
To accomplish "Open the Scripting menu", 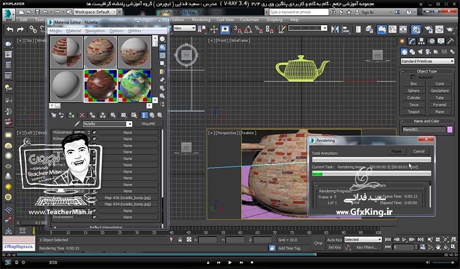I will pyautogui.click(x=274, y=20).
